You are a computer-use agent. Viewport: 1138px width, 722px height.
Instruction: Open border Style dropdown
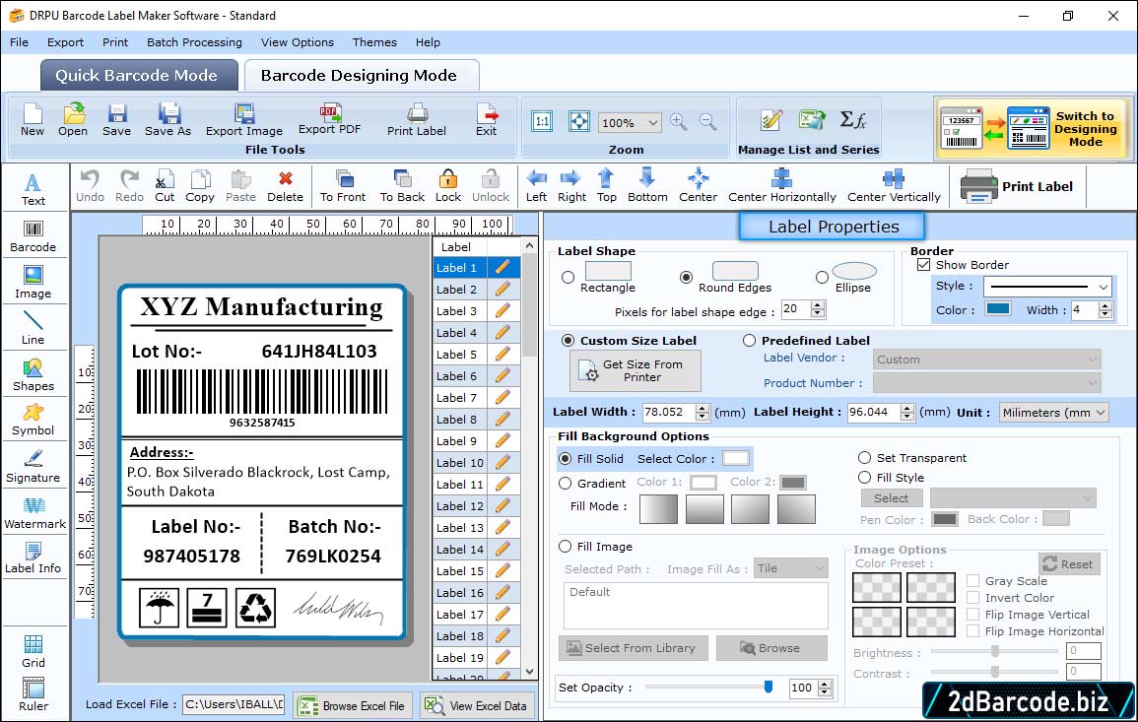[1047, 287]
